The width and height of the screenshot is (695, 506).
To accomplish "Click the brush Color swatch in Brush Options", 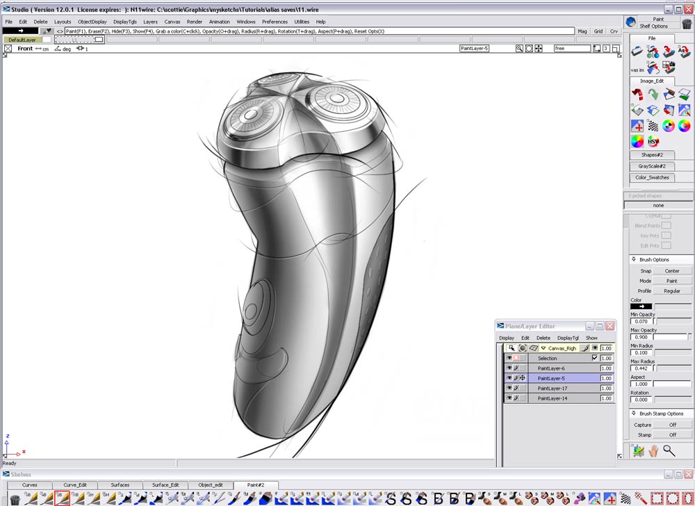I will click(x=641, y=306).
